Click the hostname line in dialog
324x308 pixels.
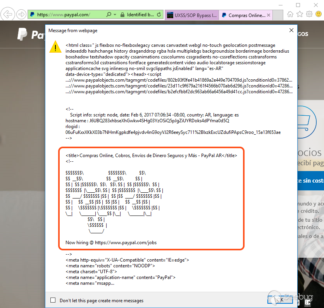click(147, 121)
